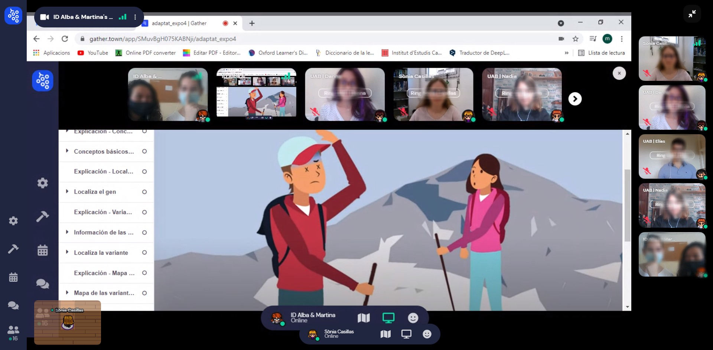713x350 pixels.
Task: Reload the gather.town page
Action: click(65, 39)
